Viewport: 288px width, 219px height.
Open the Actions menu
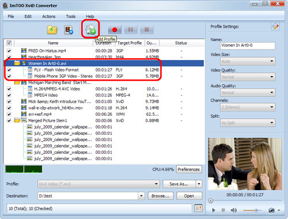[49, 16]
